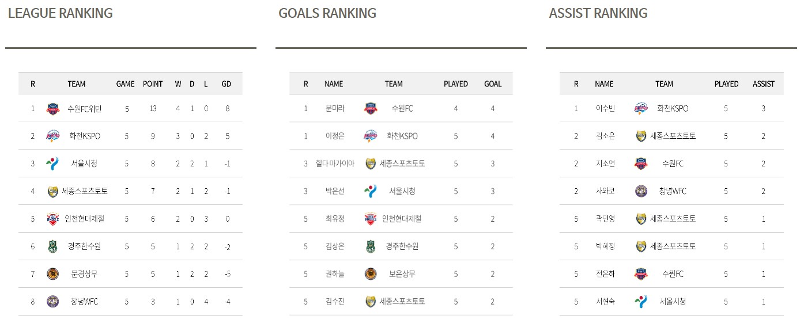Screen dimensions: 804x323
Task: Click the 경주한수원 green crest in league ranking
Action: (53, 246)
